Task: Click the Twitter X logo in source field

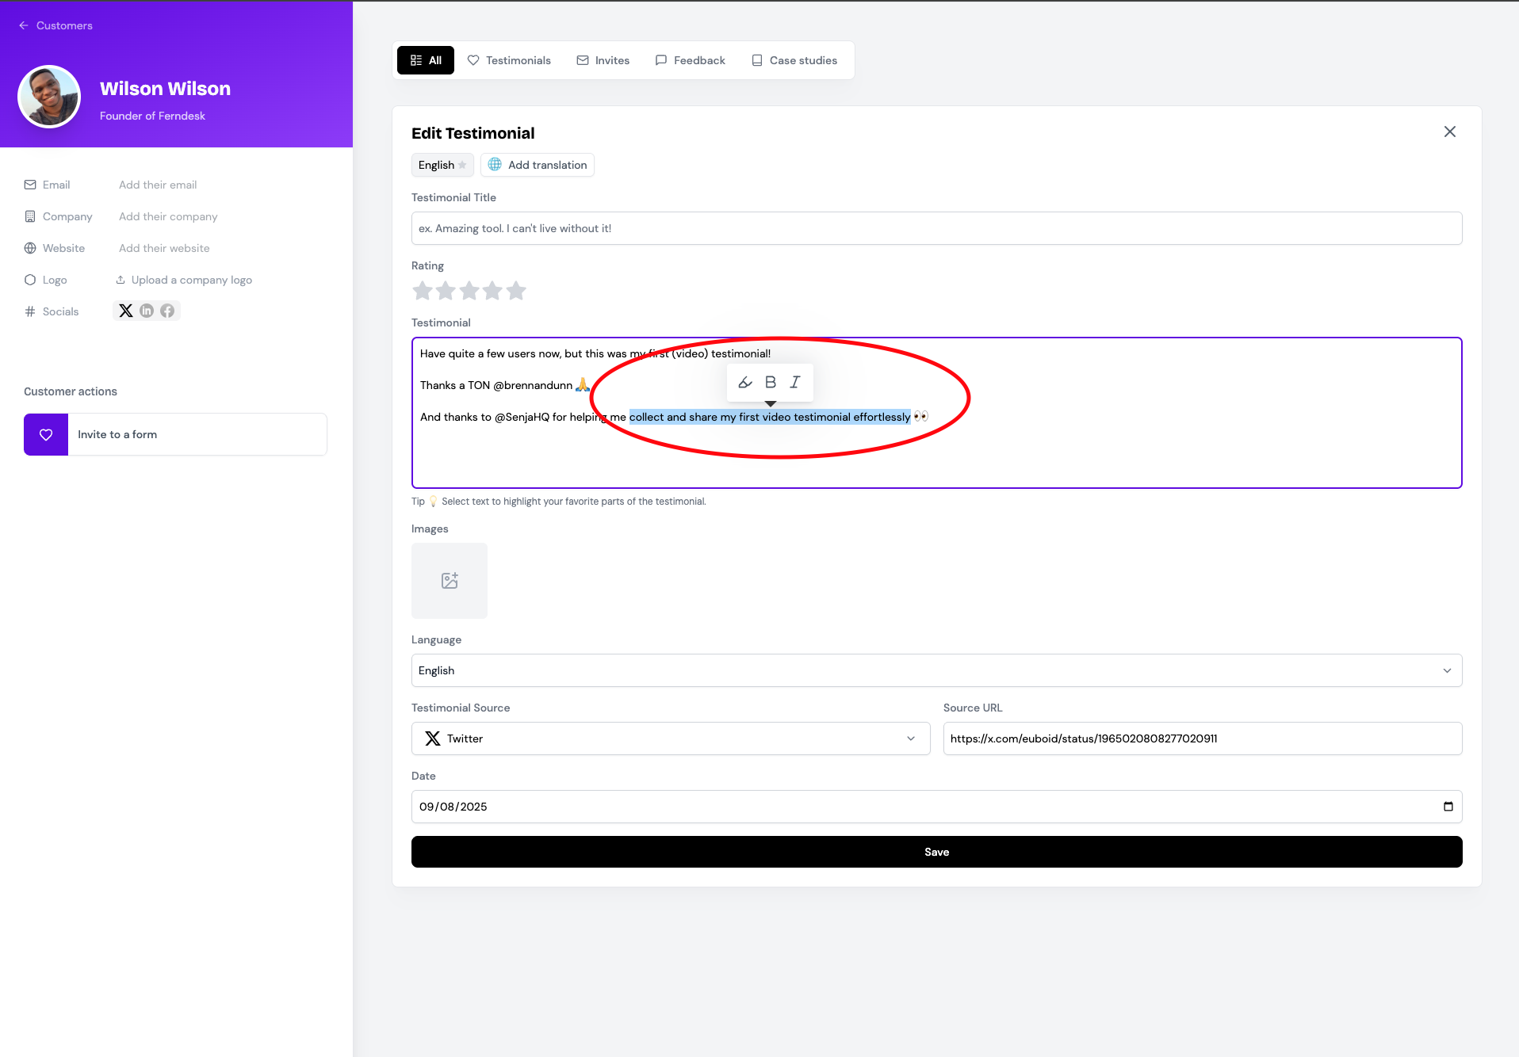Action: 433,738
